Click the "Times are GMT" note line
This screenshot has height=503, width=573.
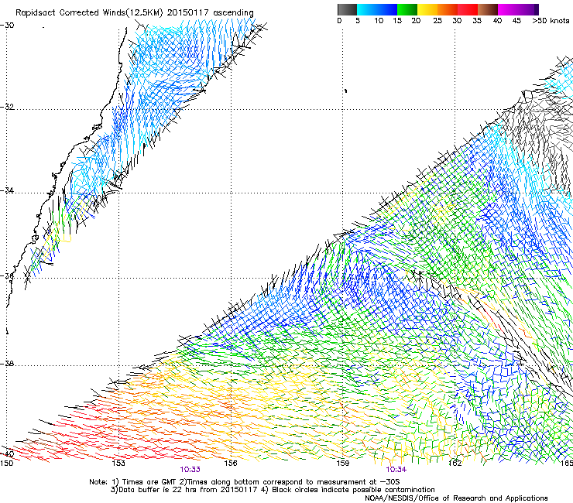(x=245, y=482)
